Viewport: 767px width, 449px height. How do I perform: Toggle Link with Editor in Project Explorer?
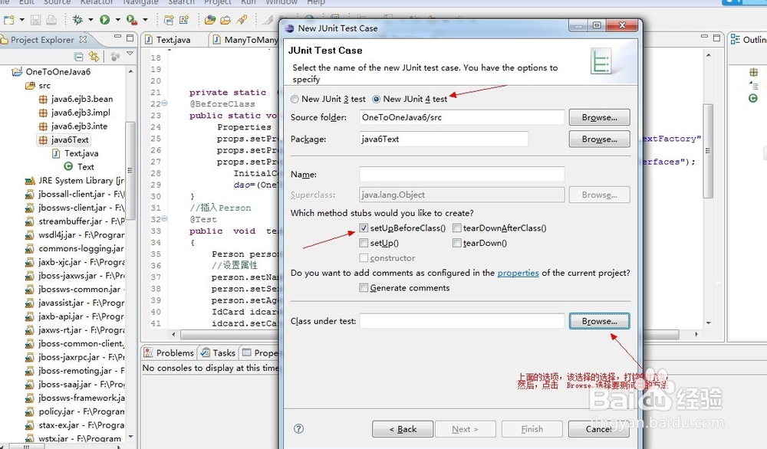94,57
